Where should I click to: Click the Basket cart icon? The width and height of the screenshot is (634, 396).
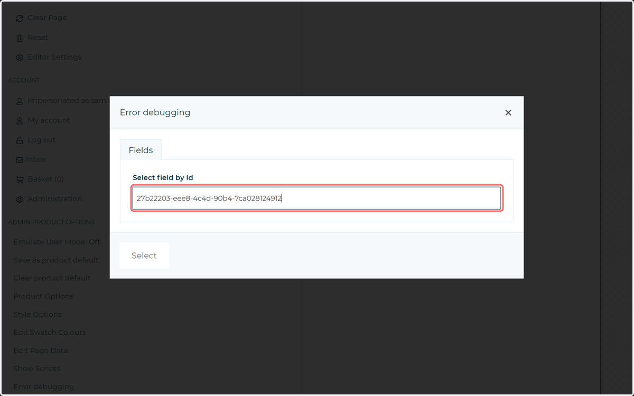tap(20, 180)
